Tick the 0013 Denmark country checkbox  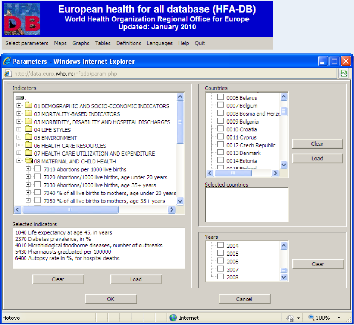point(220,152)
